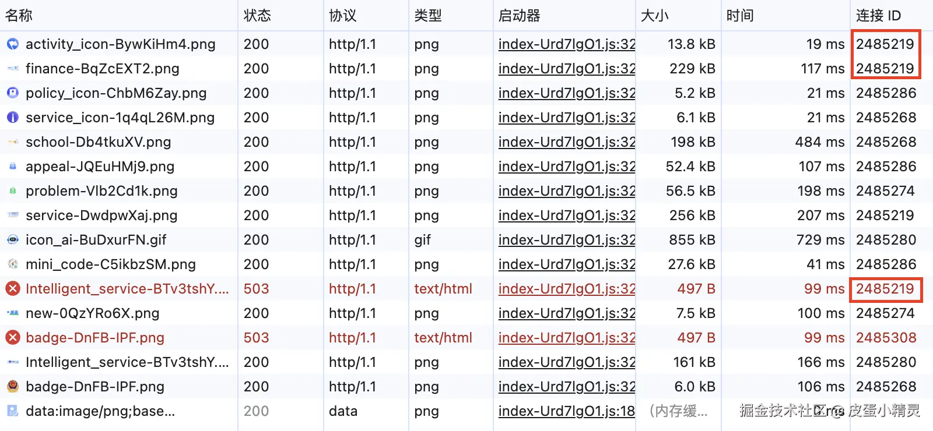Click the data protocol cell
The image size is (933, 431).
tap(343, 411)
